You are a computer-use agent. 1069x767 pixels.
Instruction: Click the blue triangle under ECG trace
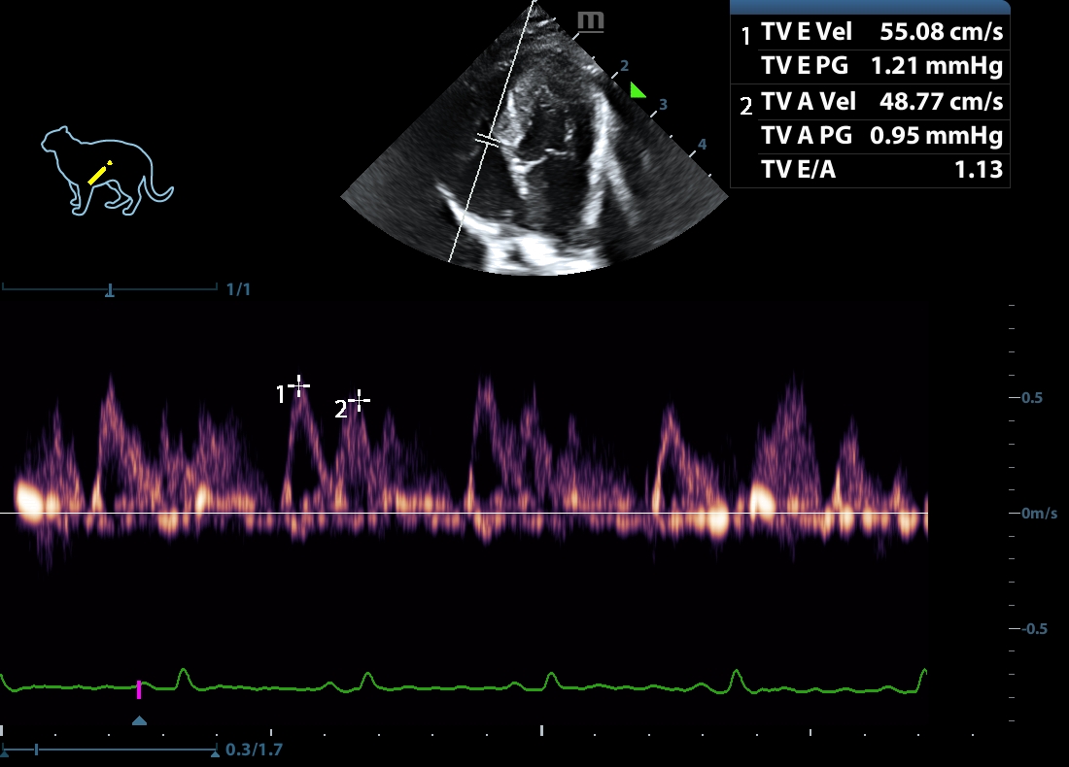[139, 720]
